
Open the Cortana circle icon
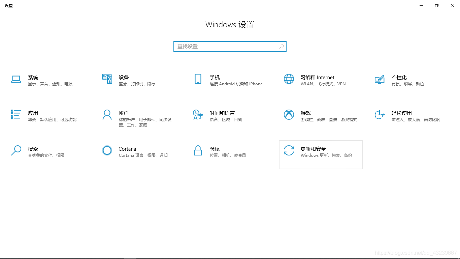[107, 150]
